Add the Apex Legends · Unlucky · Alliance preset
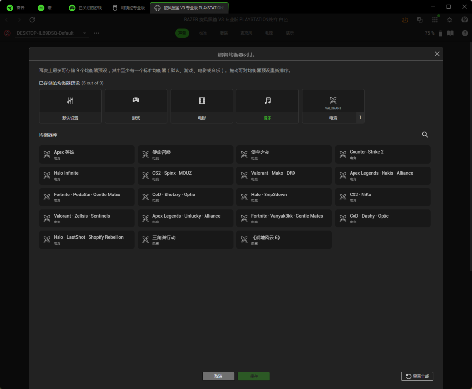The image size is (472, 389). pos(185,218)
